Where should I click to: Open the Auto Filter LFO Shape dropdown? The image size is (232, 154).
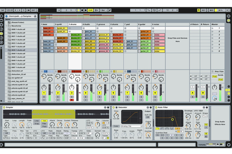(x=205, y=116)
